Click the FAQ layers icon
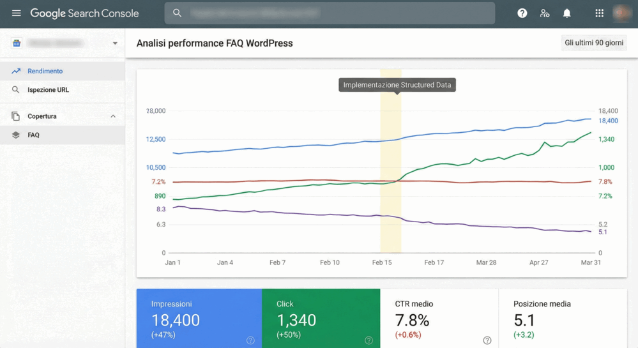The width and height of the screenshot is (638, 348). coord(15,135)
